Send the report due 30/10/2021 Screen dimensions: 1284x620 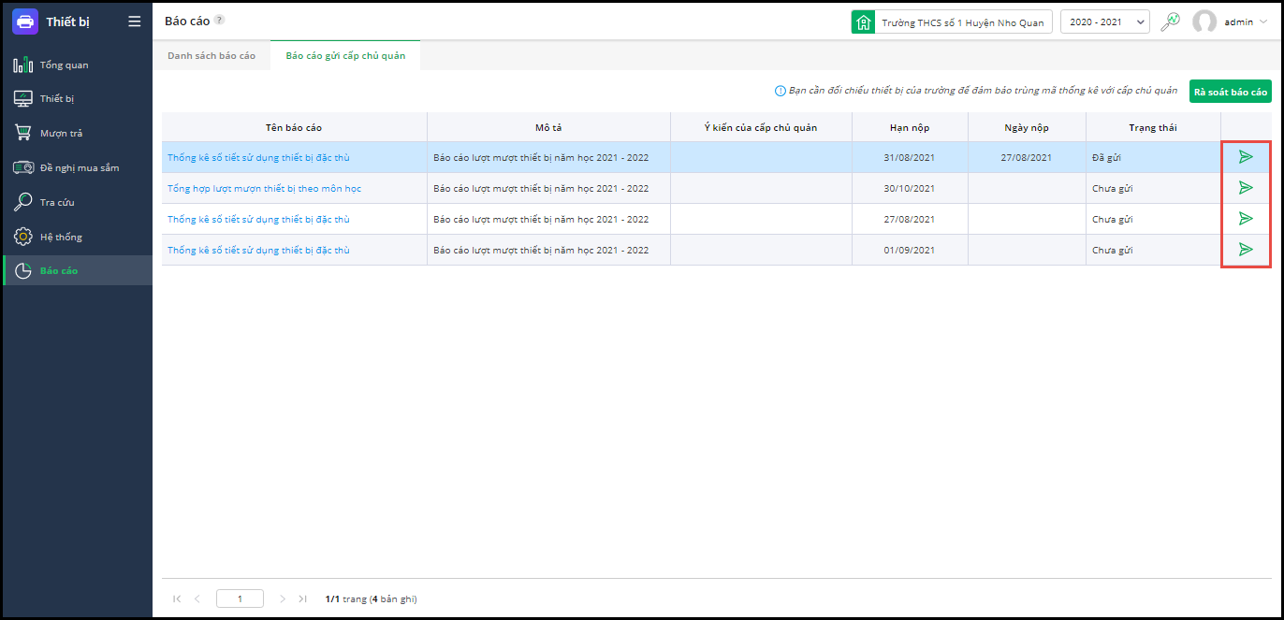pos(1246,188)
